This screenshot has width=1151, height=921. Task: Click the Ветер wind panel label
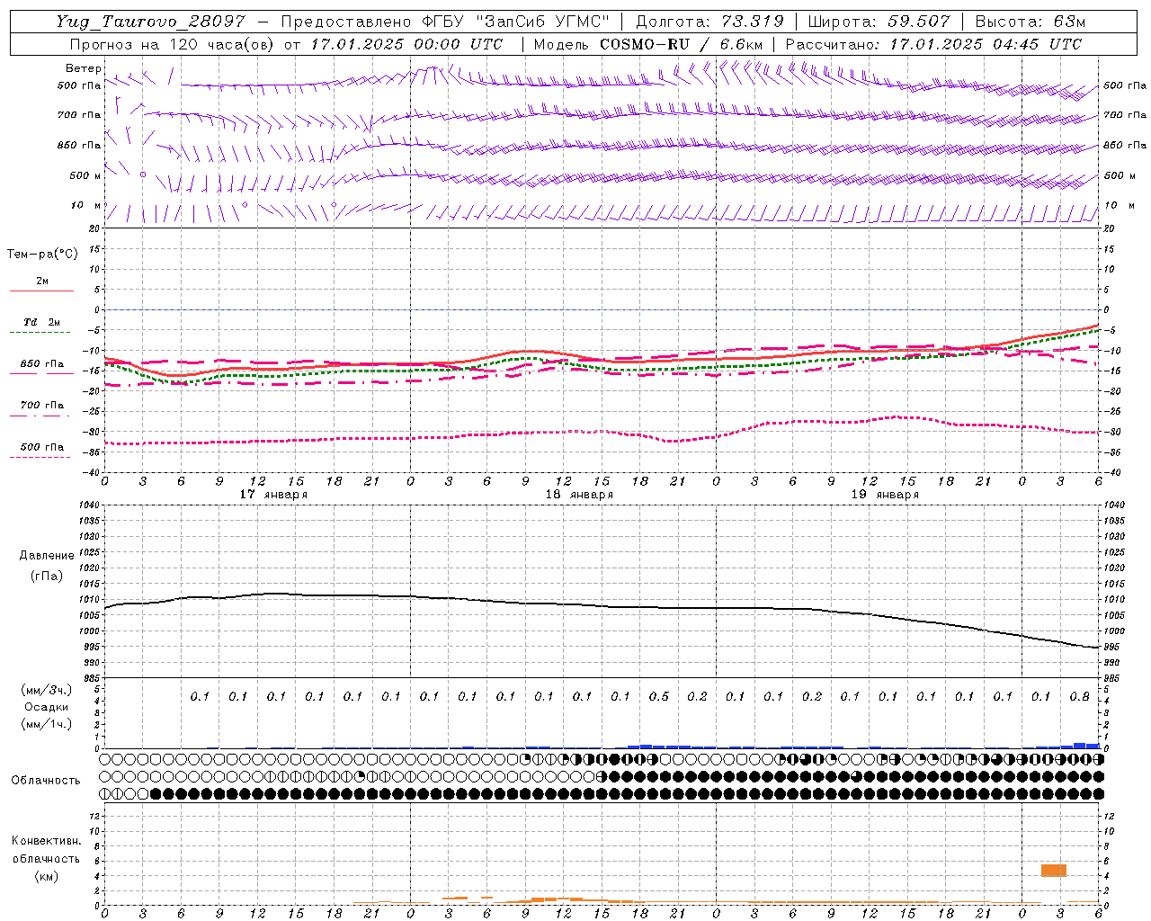pos(83,68)
